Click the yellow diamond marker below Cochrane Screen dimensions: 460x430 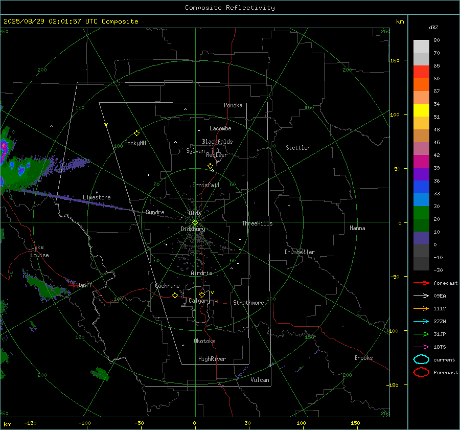click(175, 295)
